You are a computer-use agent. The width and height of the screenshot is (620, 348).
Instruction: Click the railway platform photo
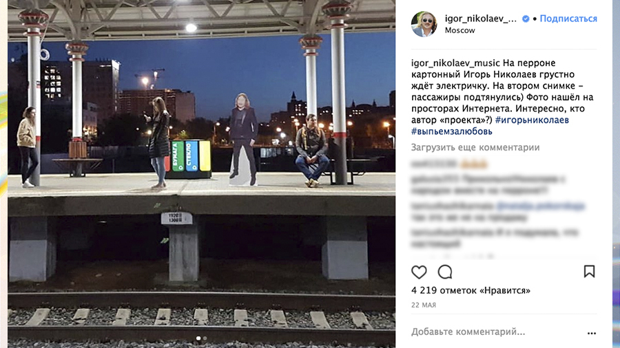pyautogui.click(x=201, y=174)
